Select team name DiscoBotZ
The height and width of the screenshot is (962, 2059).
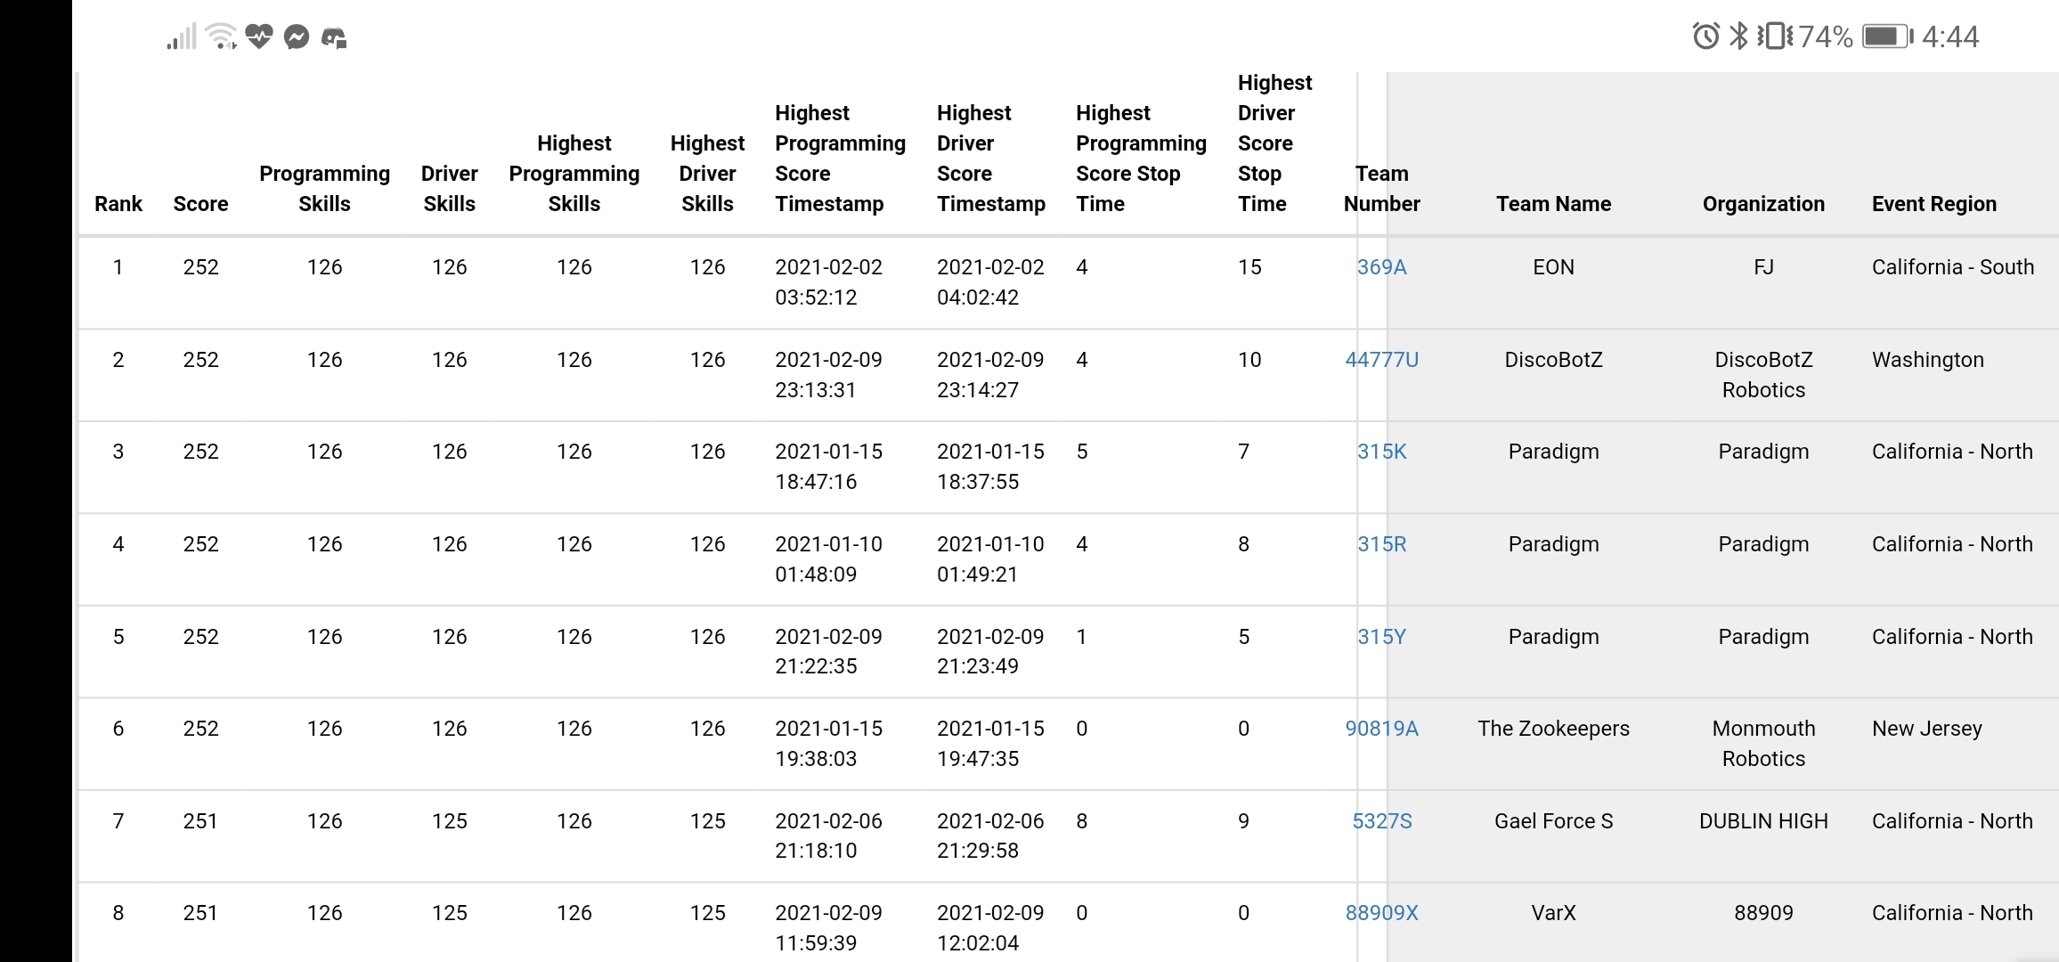point(1553,360)
